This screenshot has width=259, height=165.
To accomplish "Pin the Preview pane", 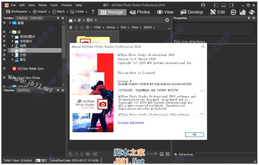I will [58, 90].
